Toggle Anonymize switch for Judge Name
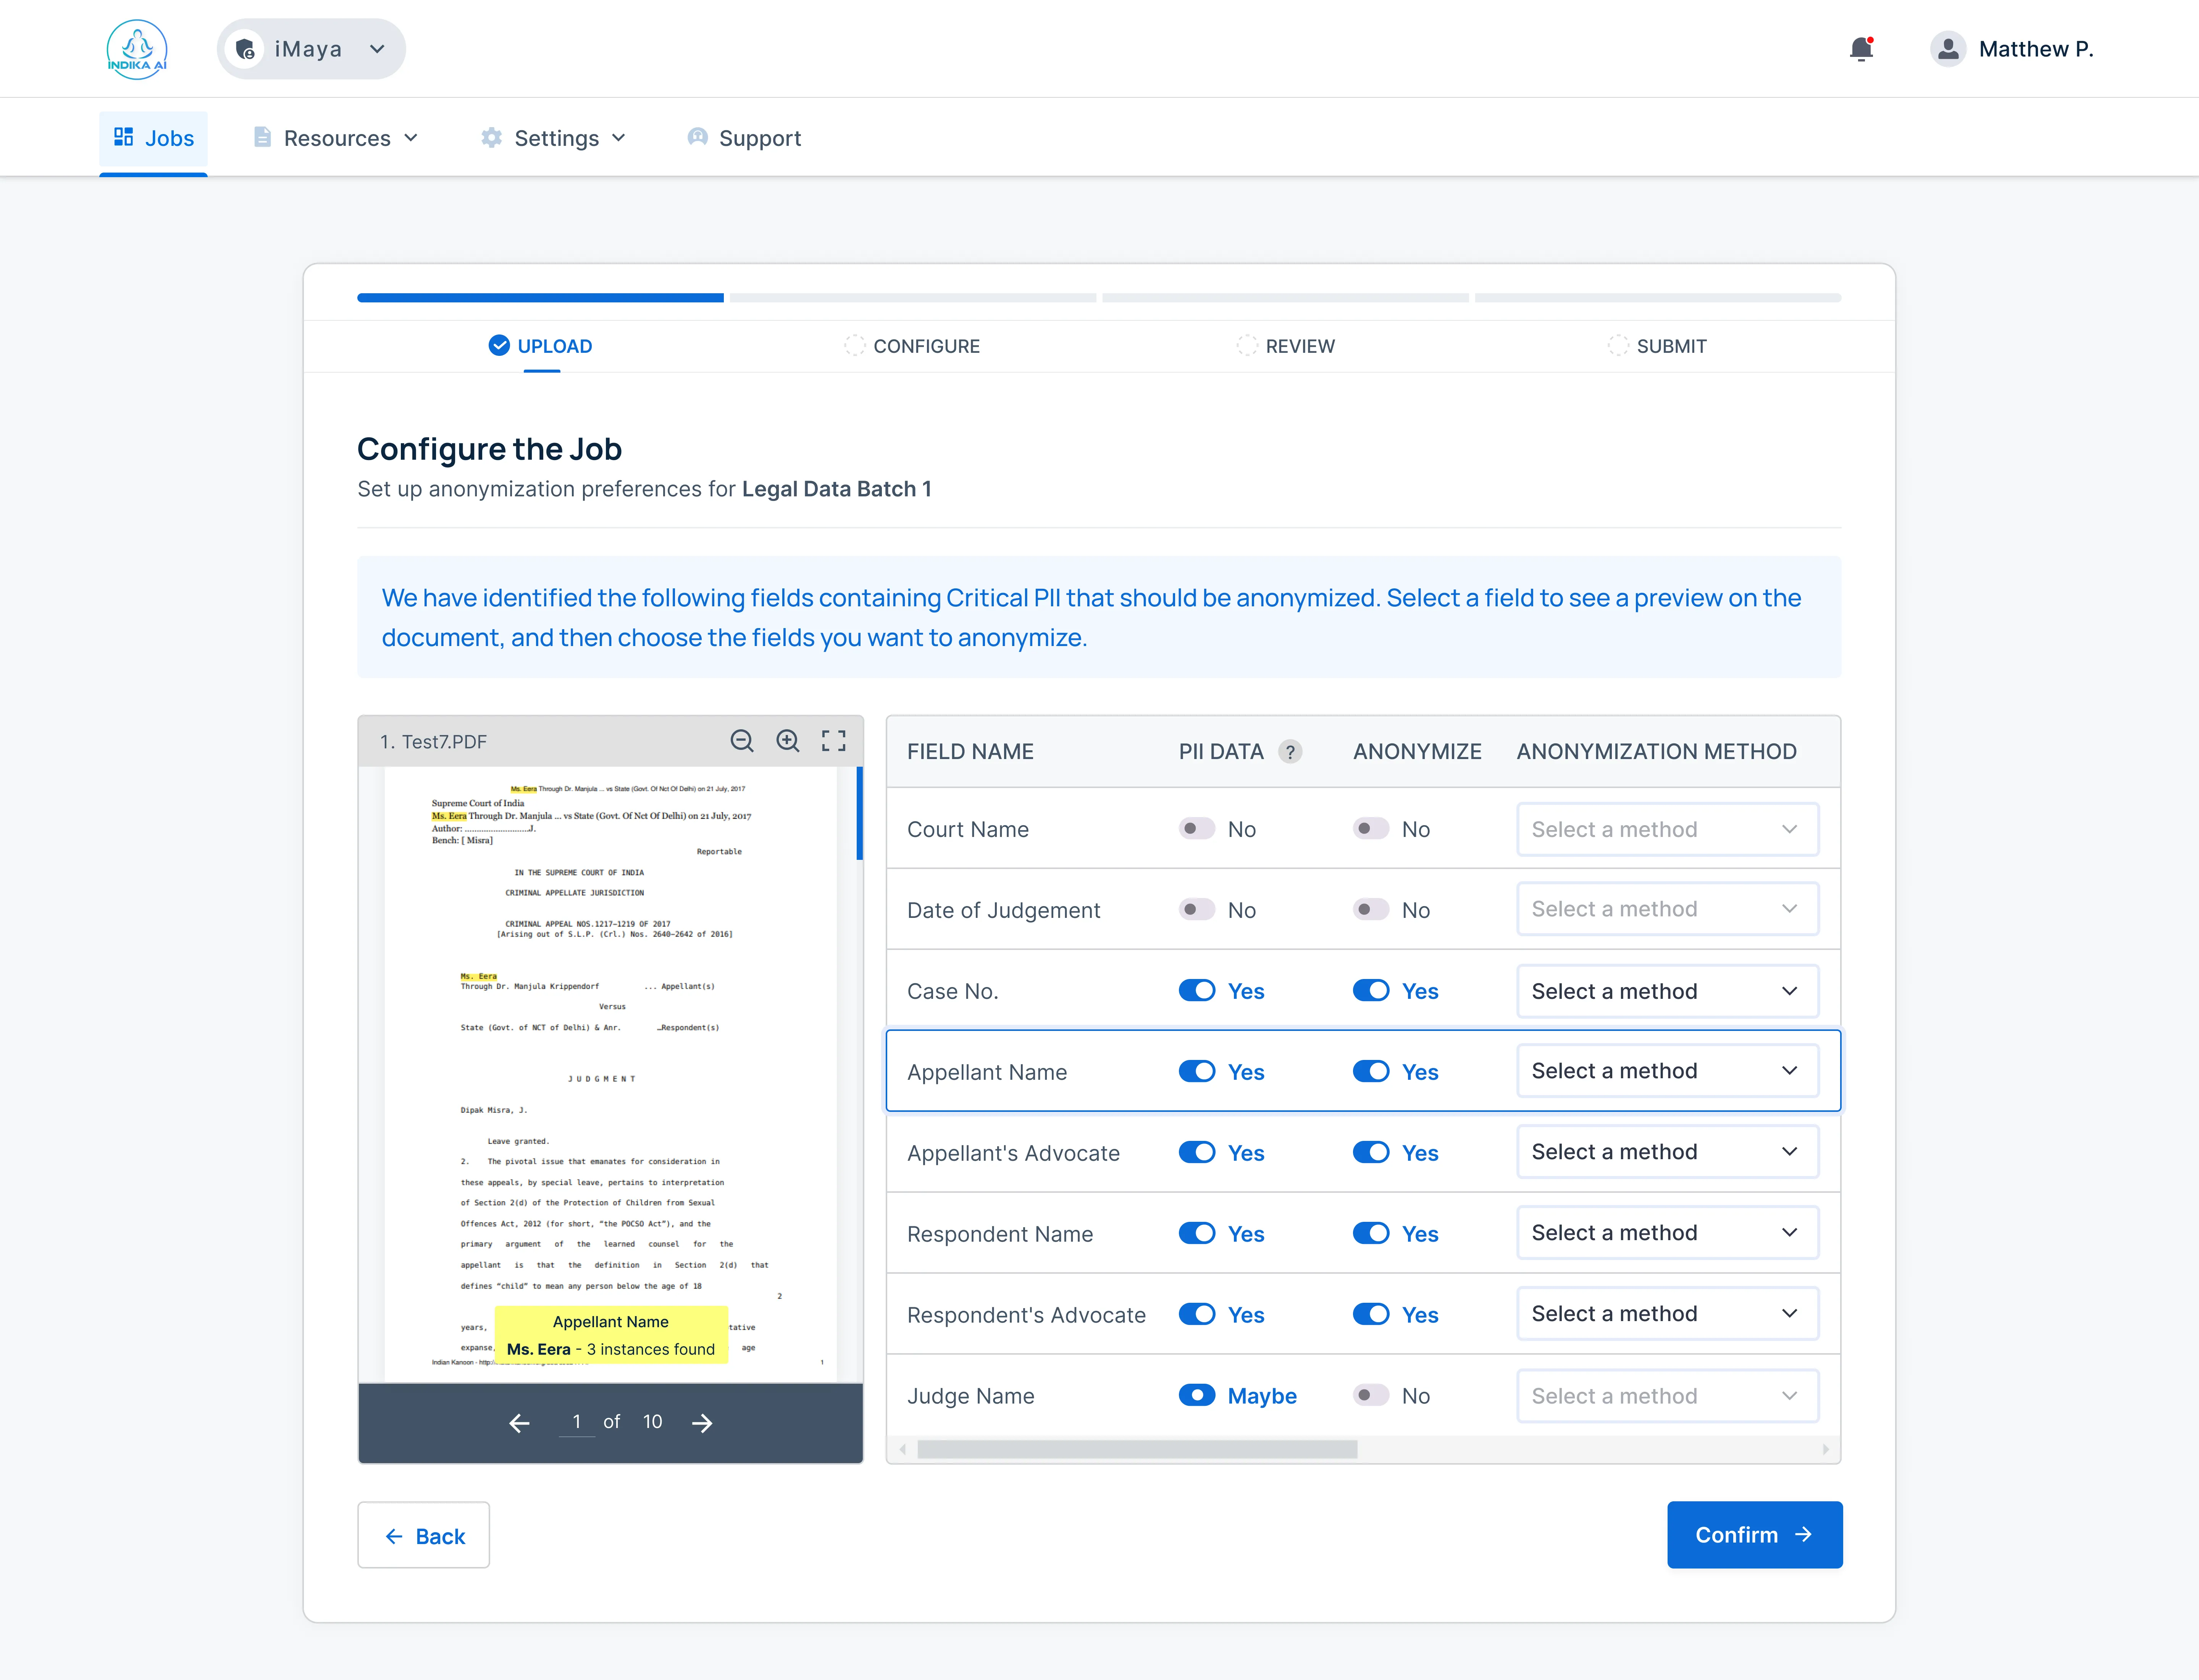Image resolution: width=2199 pixels, height=1680 pixels. coord(1370,1396)
